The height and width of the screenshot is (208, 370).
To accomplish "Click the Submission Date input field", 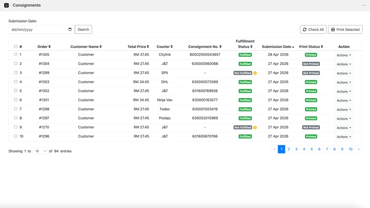I will (42, 30).
